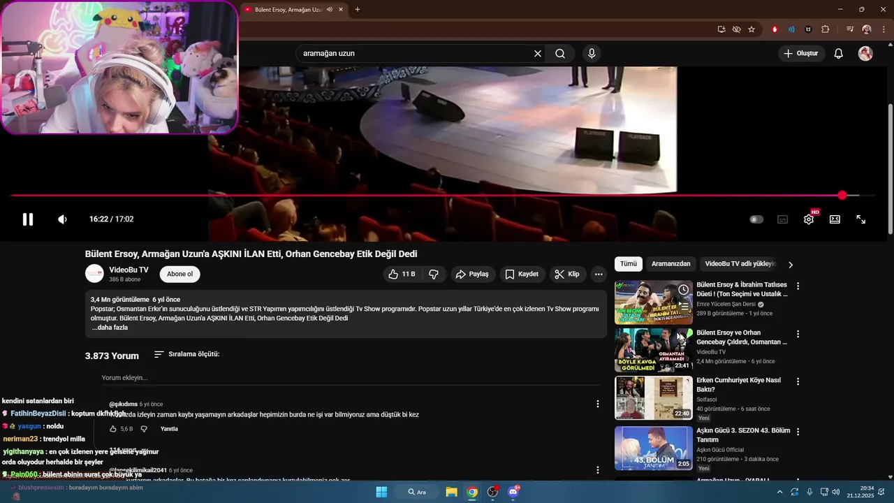Viewport: 894px width, 503px height.
Task: Select the Aramanızdan filter chip
Action: point(670,264)
